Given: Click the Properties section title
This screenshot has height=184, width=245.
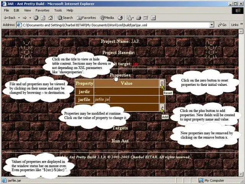Looking at the screenshot, I should (120, 75).
